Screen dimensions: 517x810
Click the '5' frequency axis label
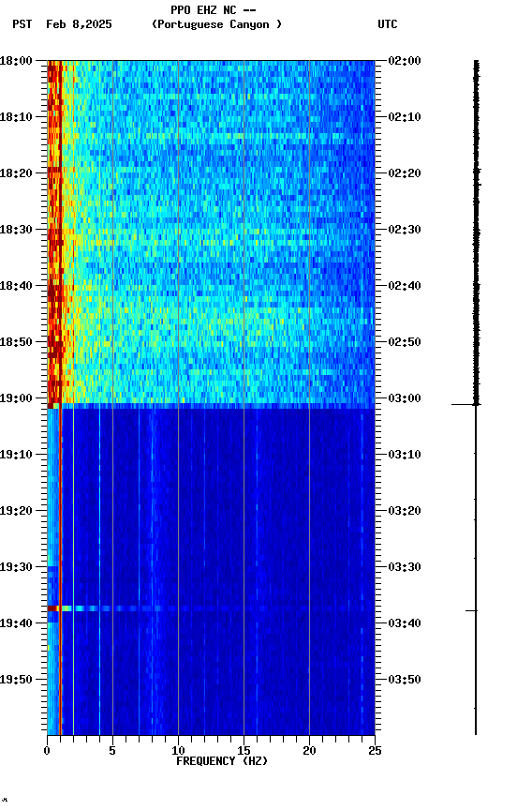click(112, 751)
